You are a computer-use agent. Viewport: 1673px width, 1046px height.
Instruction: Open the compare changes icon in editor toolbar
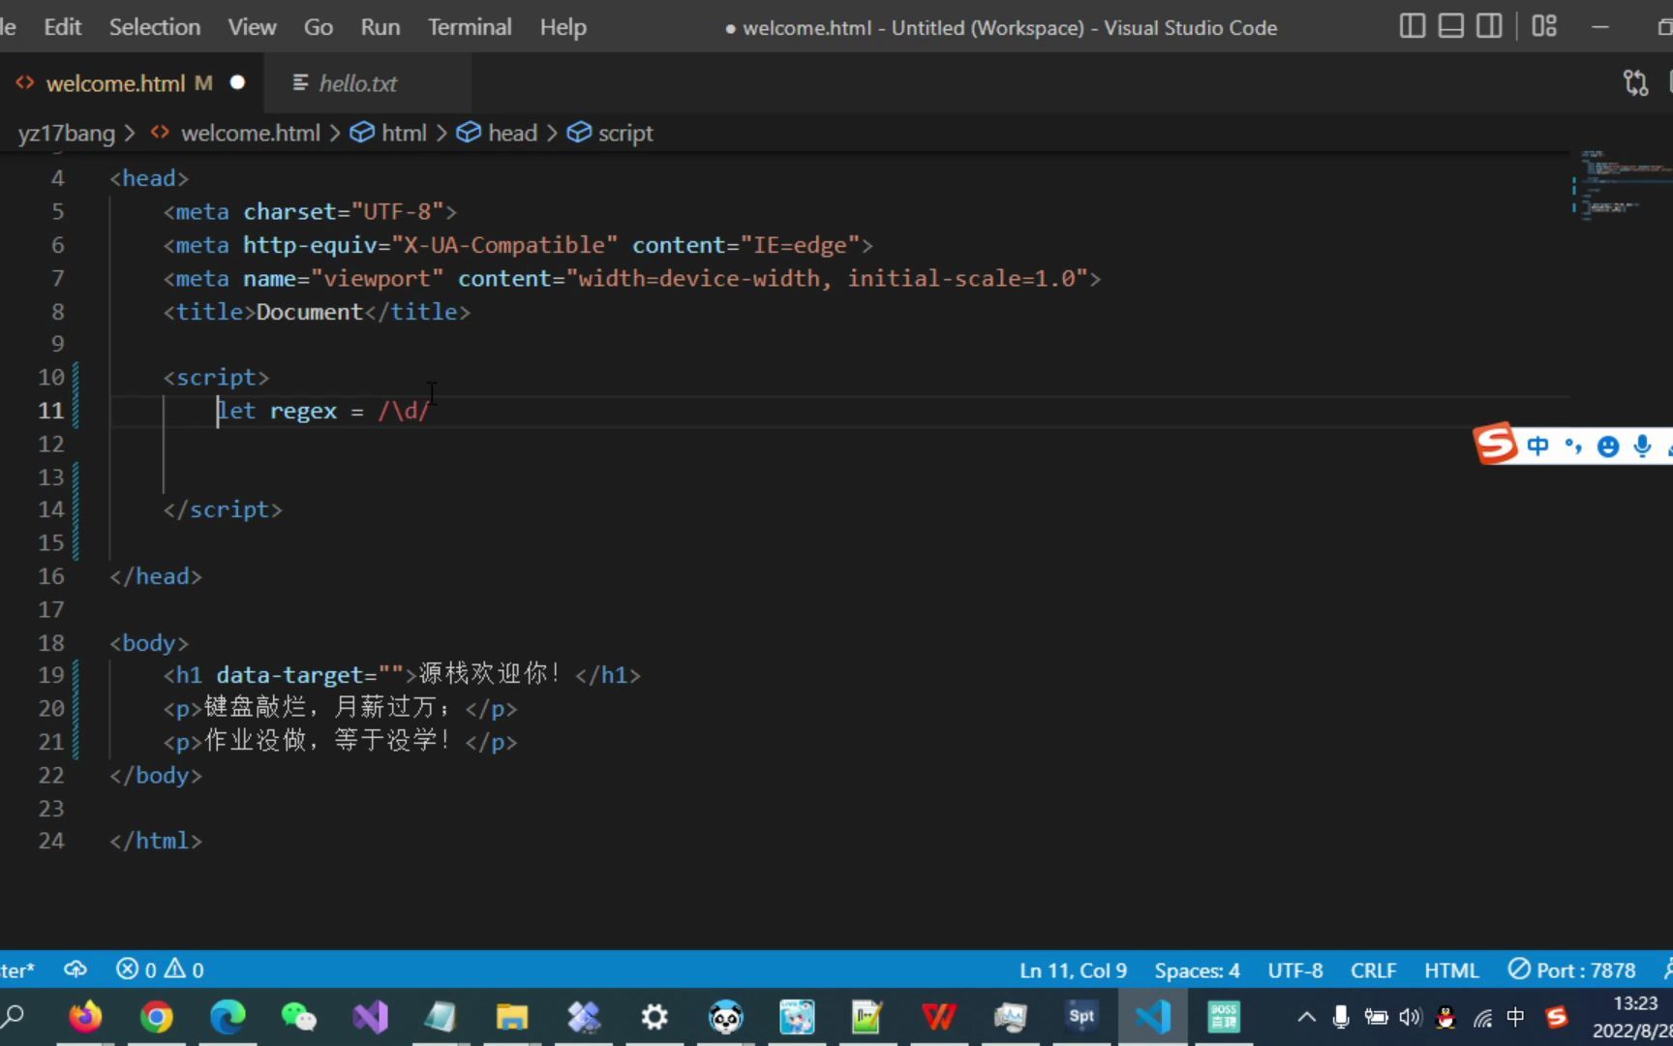pyautogui.click(x=1636, y=83)
